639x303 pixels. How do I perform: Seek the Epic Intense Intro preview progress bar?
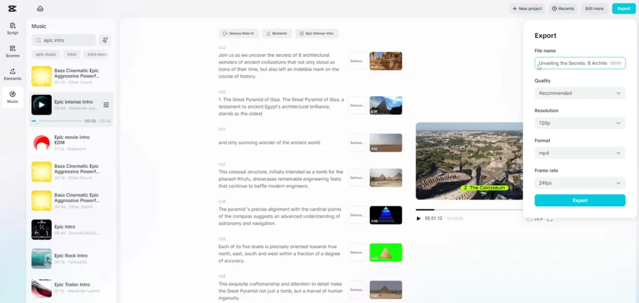57,121
